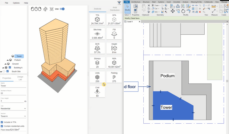Image resolution: width=229 pixels, height=134 pixels.
Task: Click the Parking metric card icon
Action: (x=114, y=77)
